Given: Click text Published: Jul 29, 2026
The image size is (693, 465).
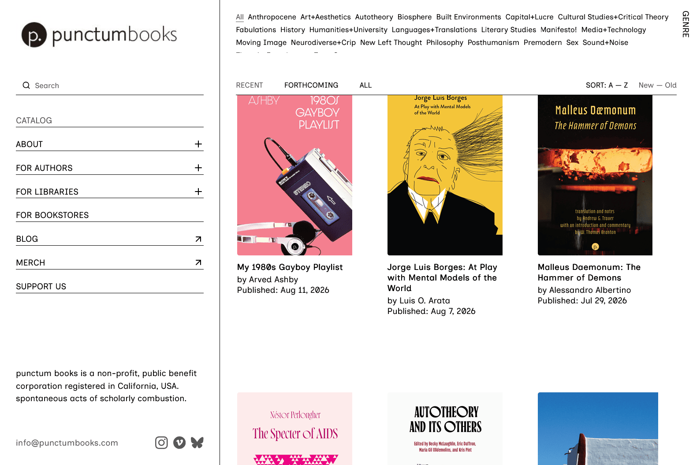Looking at the screenshot, I should click(582, 301).
